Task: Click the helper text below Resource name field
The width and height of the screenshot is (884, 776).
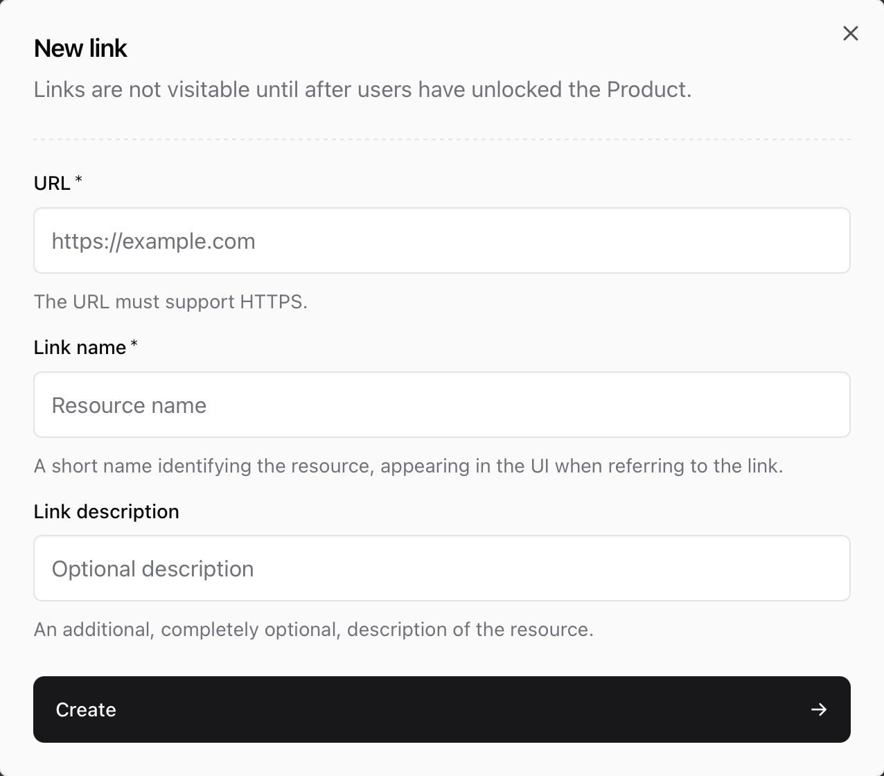Action: pyautogui.click(x=408, y=466)
